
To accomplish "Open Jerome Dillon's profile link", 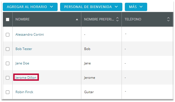I will click(26, 78).
